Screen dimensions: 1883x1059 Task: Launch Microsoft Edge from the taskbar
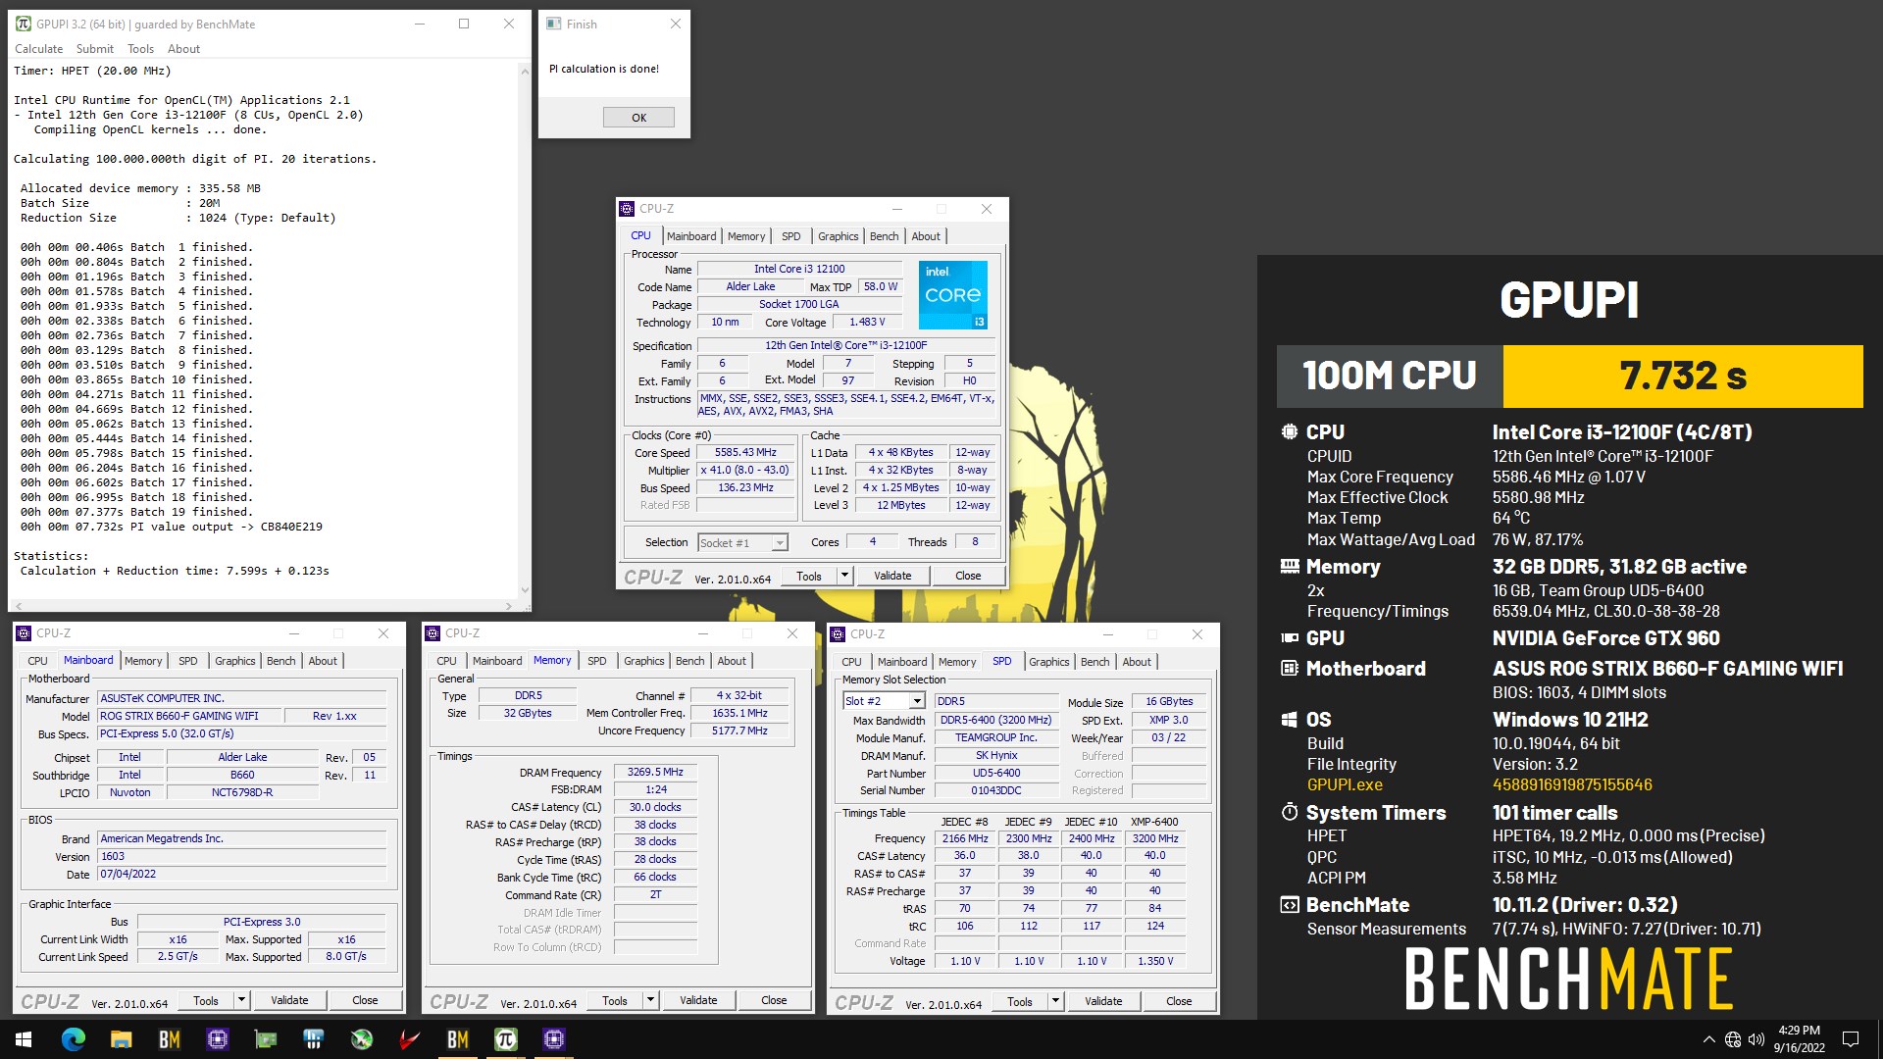[73, 1039]
